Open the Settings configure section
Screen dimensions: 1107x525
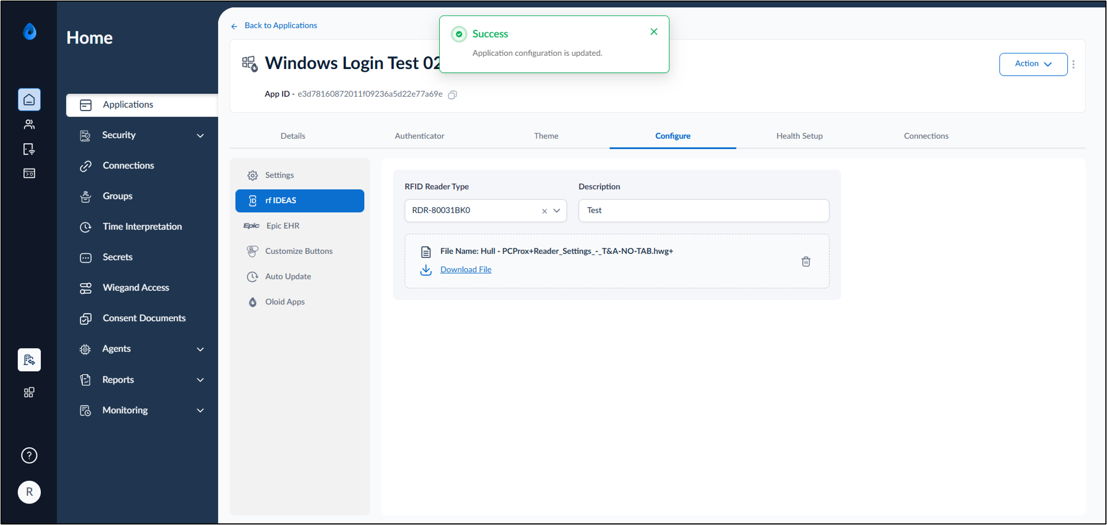pyautogui.click(x=300, y=176)
